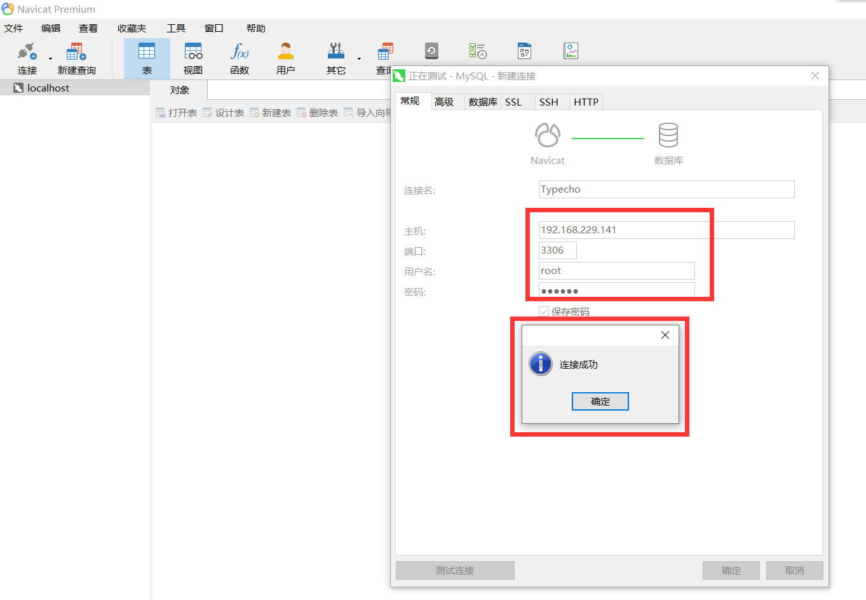
Task: Open the 窗口 menu
Action: point(214,29)
